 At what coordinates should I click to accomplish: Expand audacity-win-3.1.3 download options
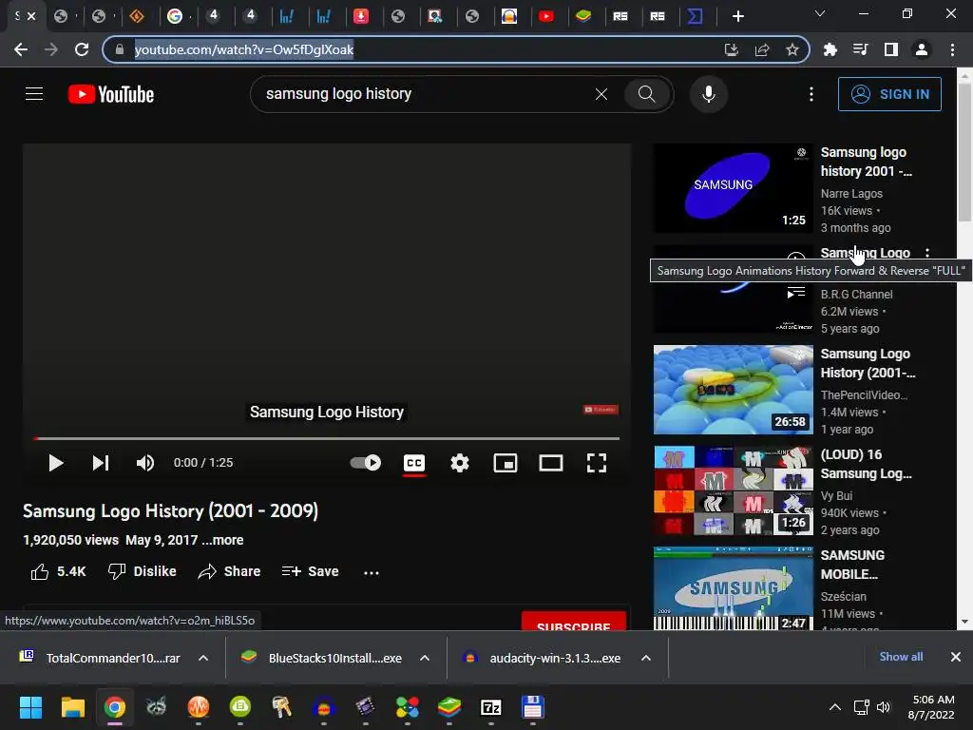646,658
